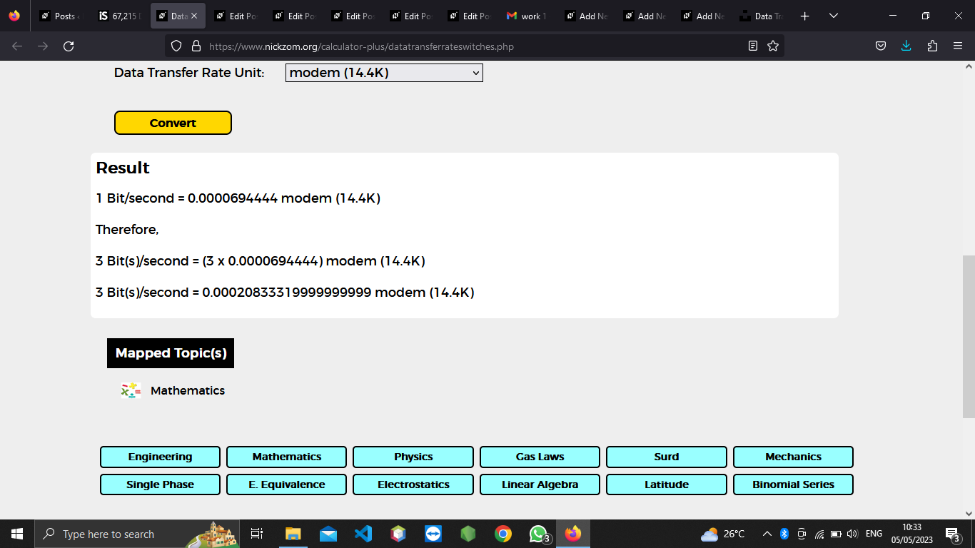Open the Single Phase button

point(160,484)
